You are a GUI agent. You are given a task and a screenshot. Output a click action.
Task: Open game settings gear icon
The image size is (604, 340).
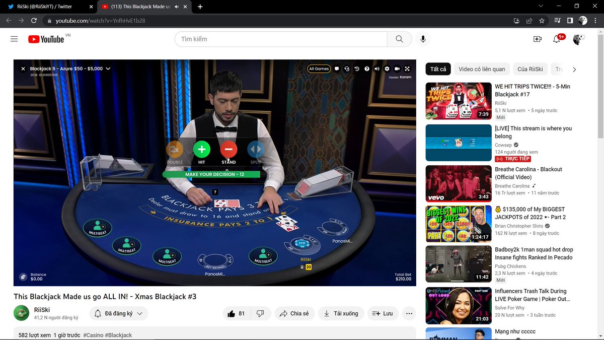387,69
